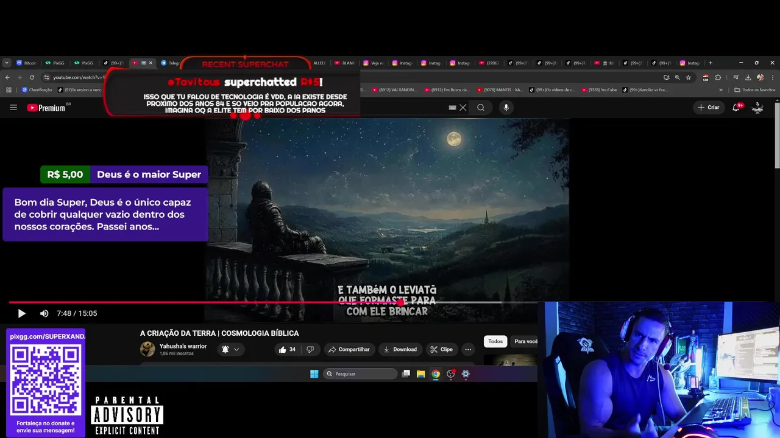780x438 pixels.
Task: Open the MANTIS bookmark
Action: pos(500,90)
